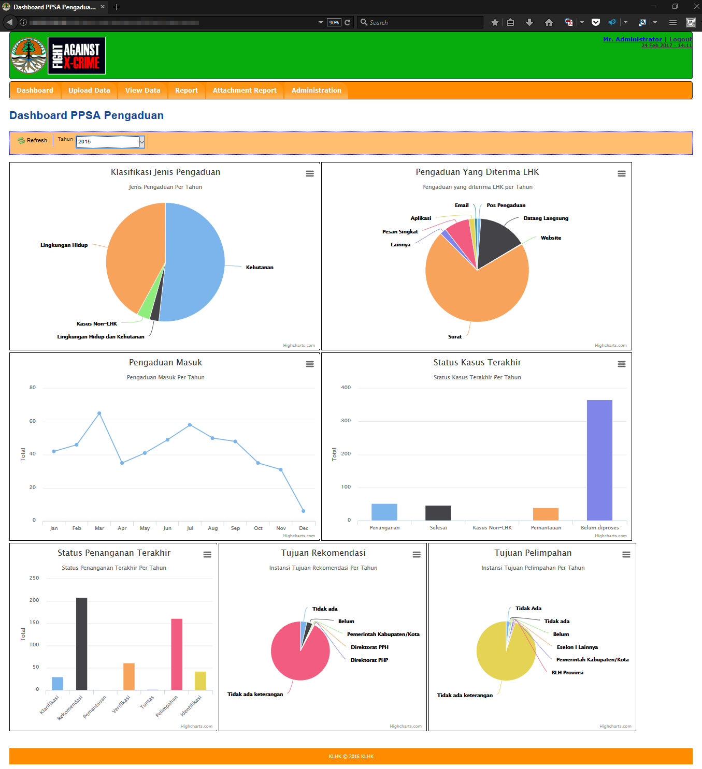Image resolution: width=702 pixels, height=769 pixels.
Task: Click the Logout link
Action: 680,39
